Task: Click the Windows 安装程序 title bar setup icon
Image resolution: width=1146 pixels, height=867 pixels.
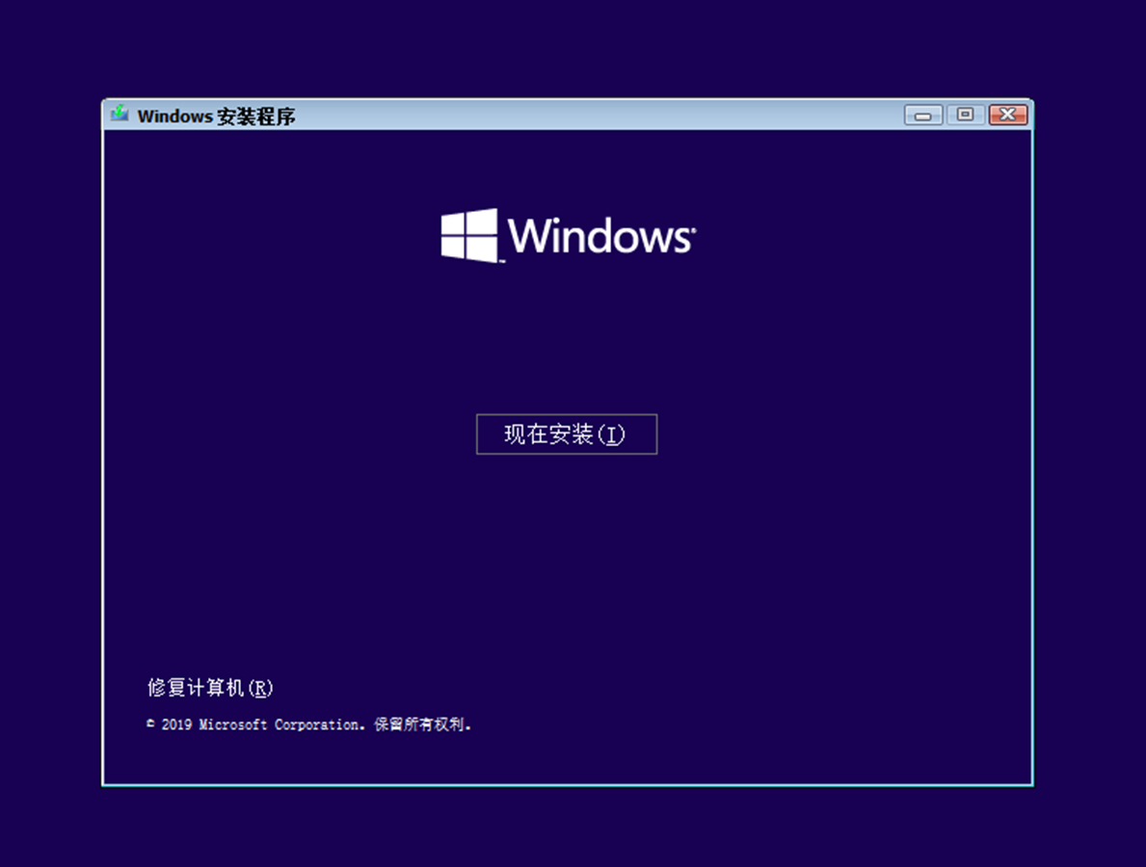Action: coord(120,115)
